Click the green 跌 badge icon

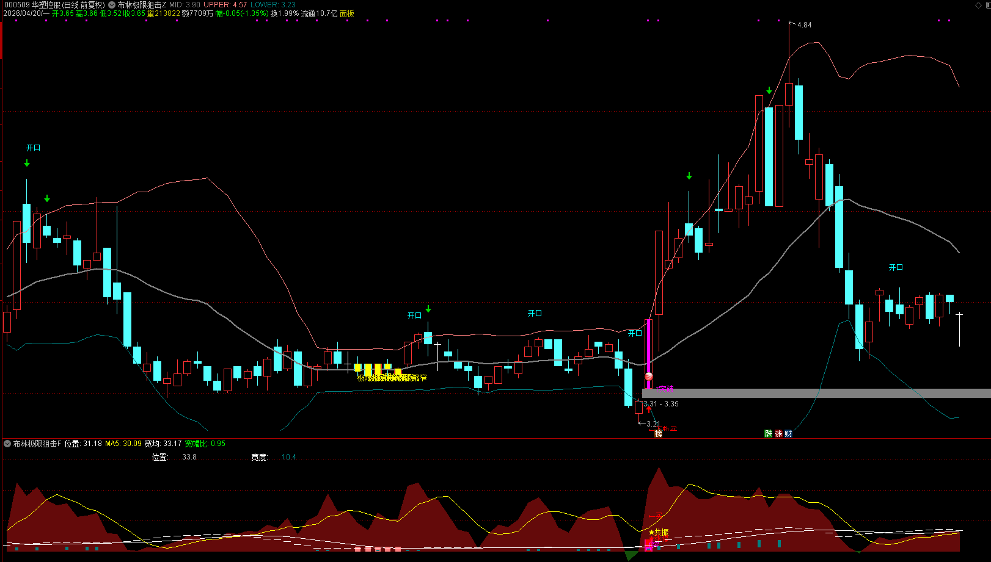[x=769, y=434]
